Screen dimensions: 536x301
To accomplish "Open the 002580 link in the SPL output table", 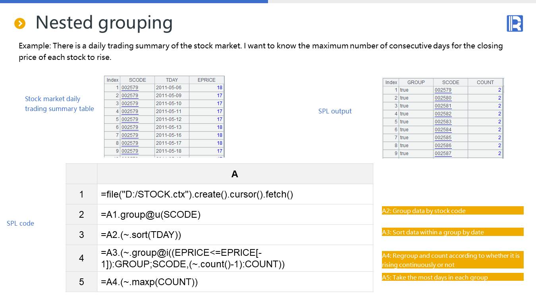I will click(x=443, y=98).
